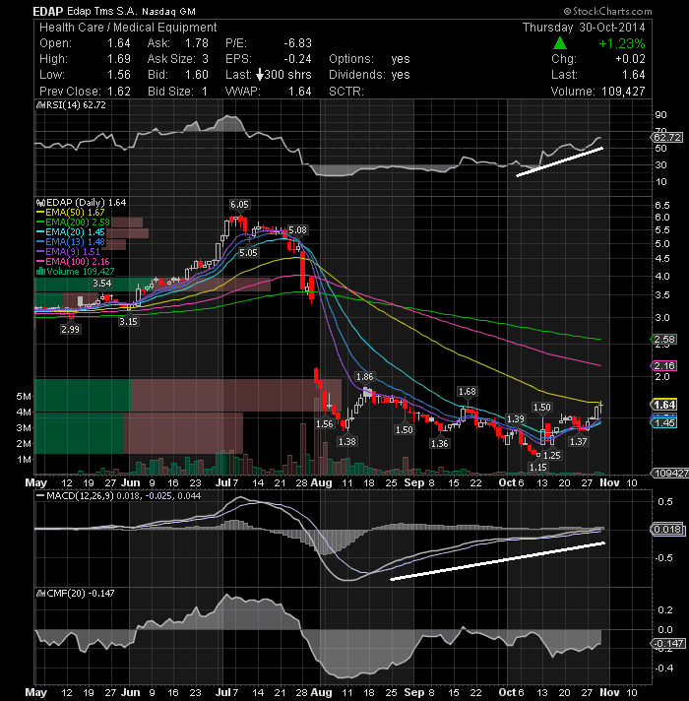This screenshot has height=701, width=689.
Task: Click the 5.08 price label on chart
Action: click(297, 230)
